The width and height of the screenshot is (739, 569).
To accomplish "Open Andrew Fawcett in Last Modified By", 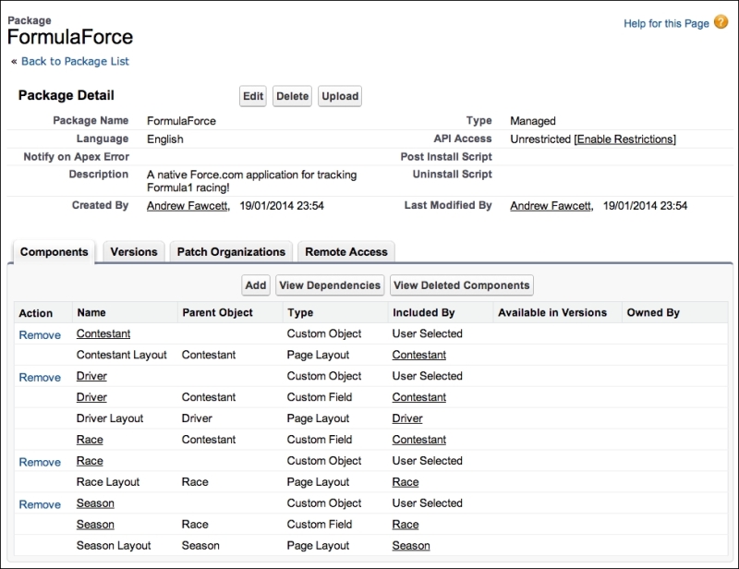I will pyautogui.click(x=551, y=206).
